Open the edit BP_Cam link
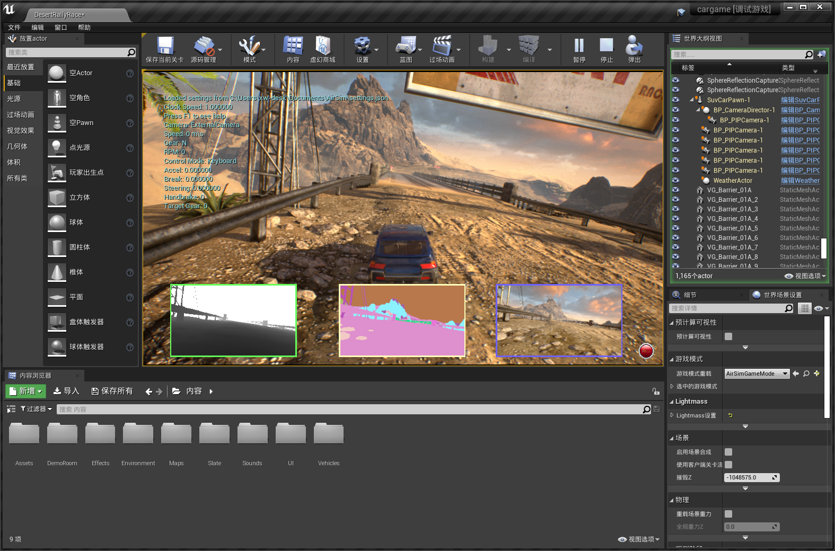 [x=800, y=110]
